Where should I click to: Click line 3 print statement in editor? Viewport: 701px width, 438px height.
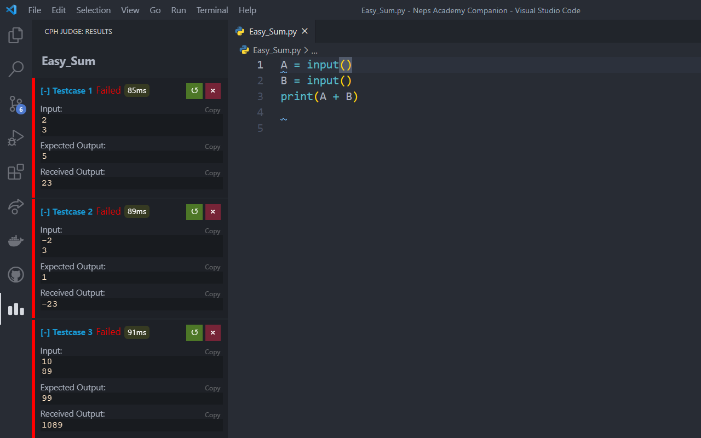319,97
